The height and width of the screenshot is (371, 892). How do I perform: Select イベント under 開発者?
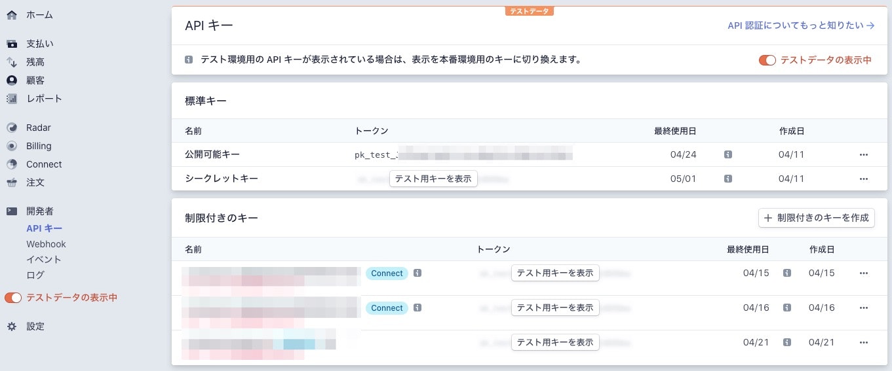pyautogui.click(x=44, y=260)
